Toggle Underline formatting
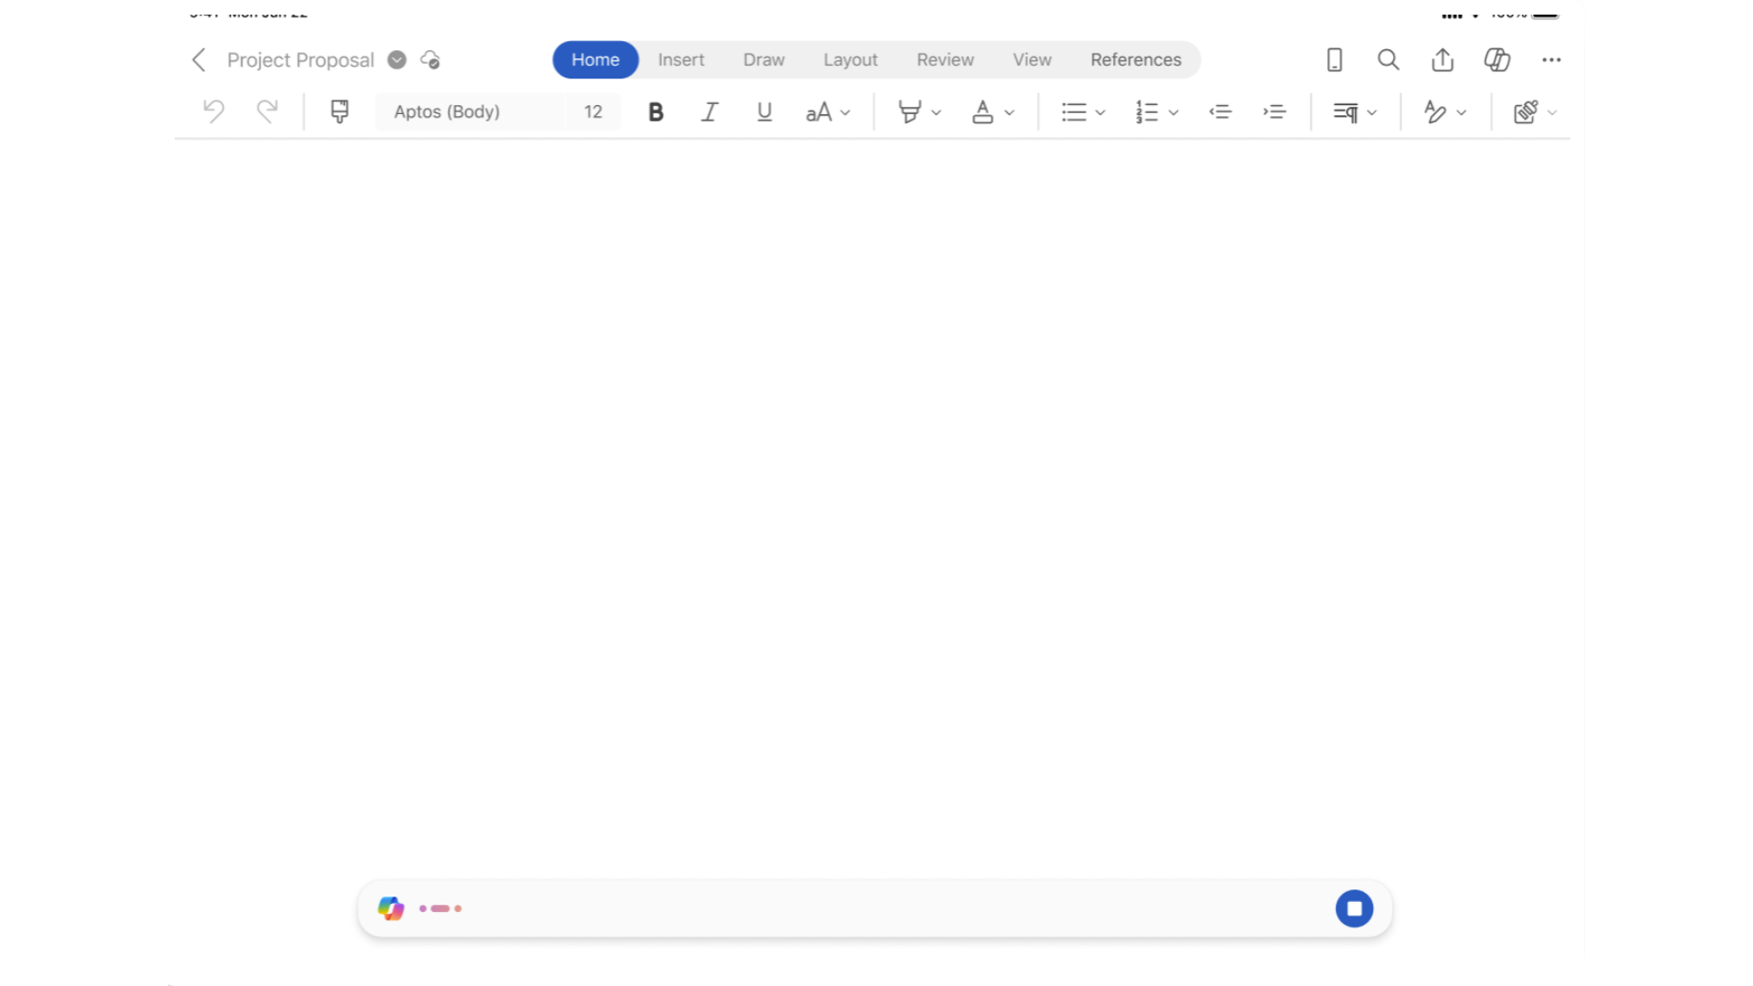Screen dimensions: 1753x986 764,111
